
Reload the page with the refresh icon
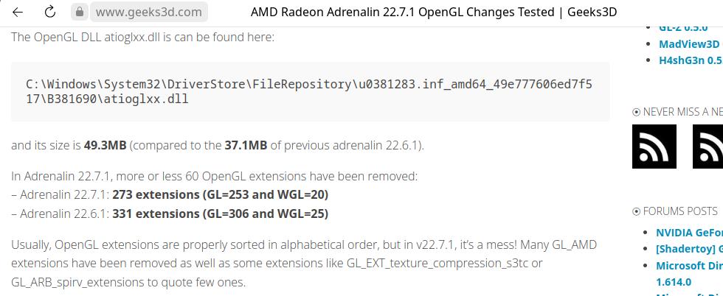(x=50, y=12)
